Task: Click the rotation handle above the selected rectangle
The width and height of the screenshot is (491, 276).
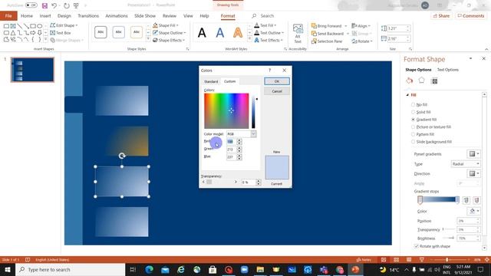Action: pyautogui.click(x=122, y=156)
